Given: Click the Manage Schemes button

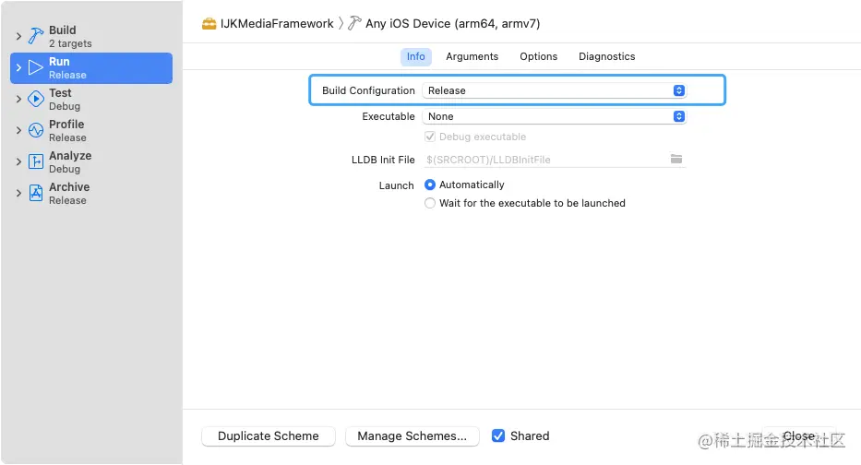Looking at the screenshot, I should click(x=412, y=435).
